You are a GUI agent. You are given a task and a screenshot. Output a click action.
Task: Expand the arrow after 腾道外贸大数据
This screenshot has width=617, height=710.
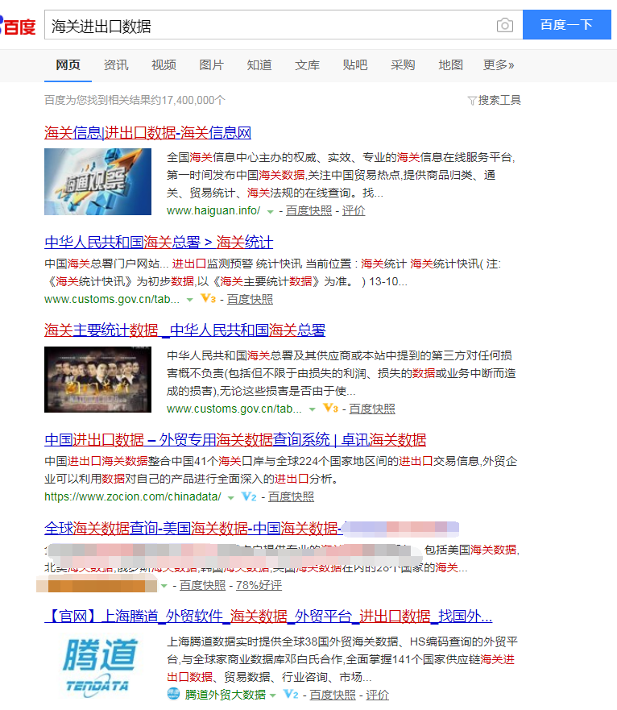coord(272,695)
